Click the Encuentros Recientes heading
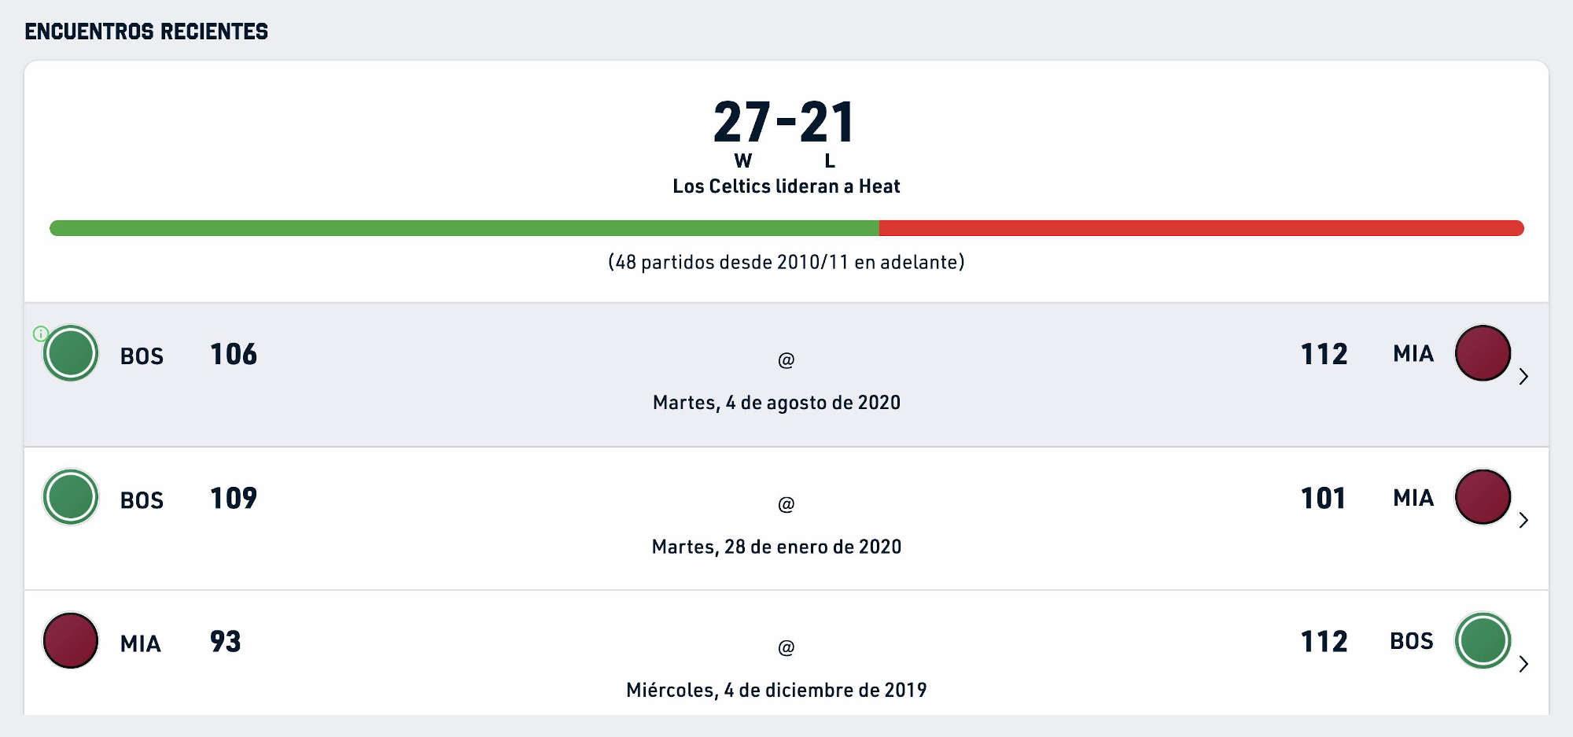This screenshot has width=1573, height=737. click(x=146, y=31)
